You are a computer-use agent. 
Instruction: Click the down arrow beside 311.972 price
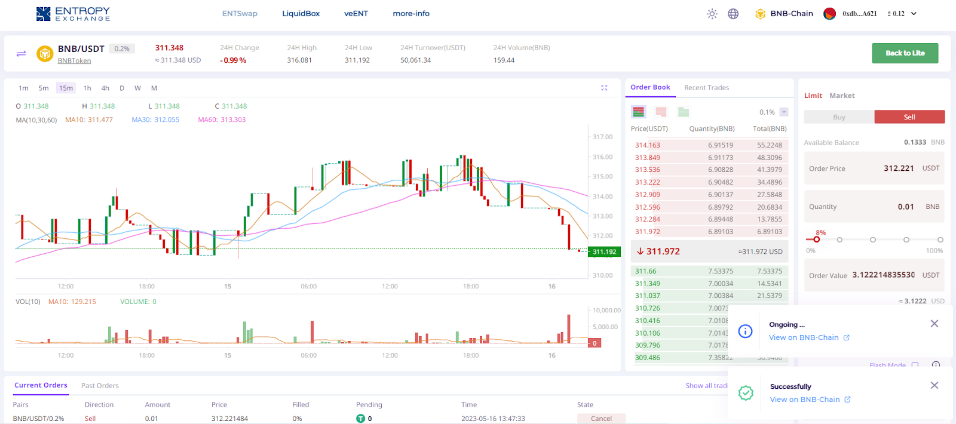pos(640,251)
